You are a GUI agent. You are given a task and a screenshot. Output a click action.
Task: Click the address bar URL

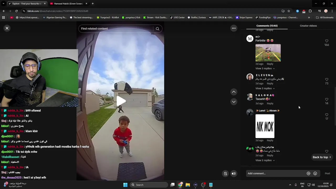[58, 11]
